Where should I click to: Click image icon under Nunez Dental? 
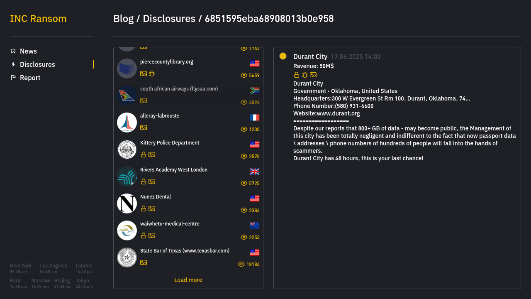(152, 208)
